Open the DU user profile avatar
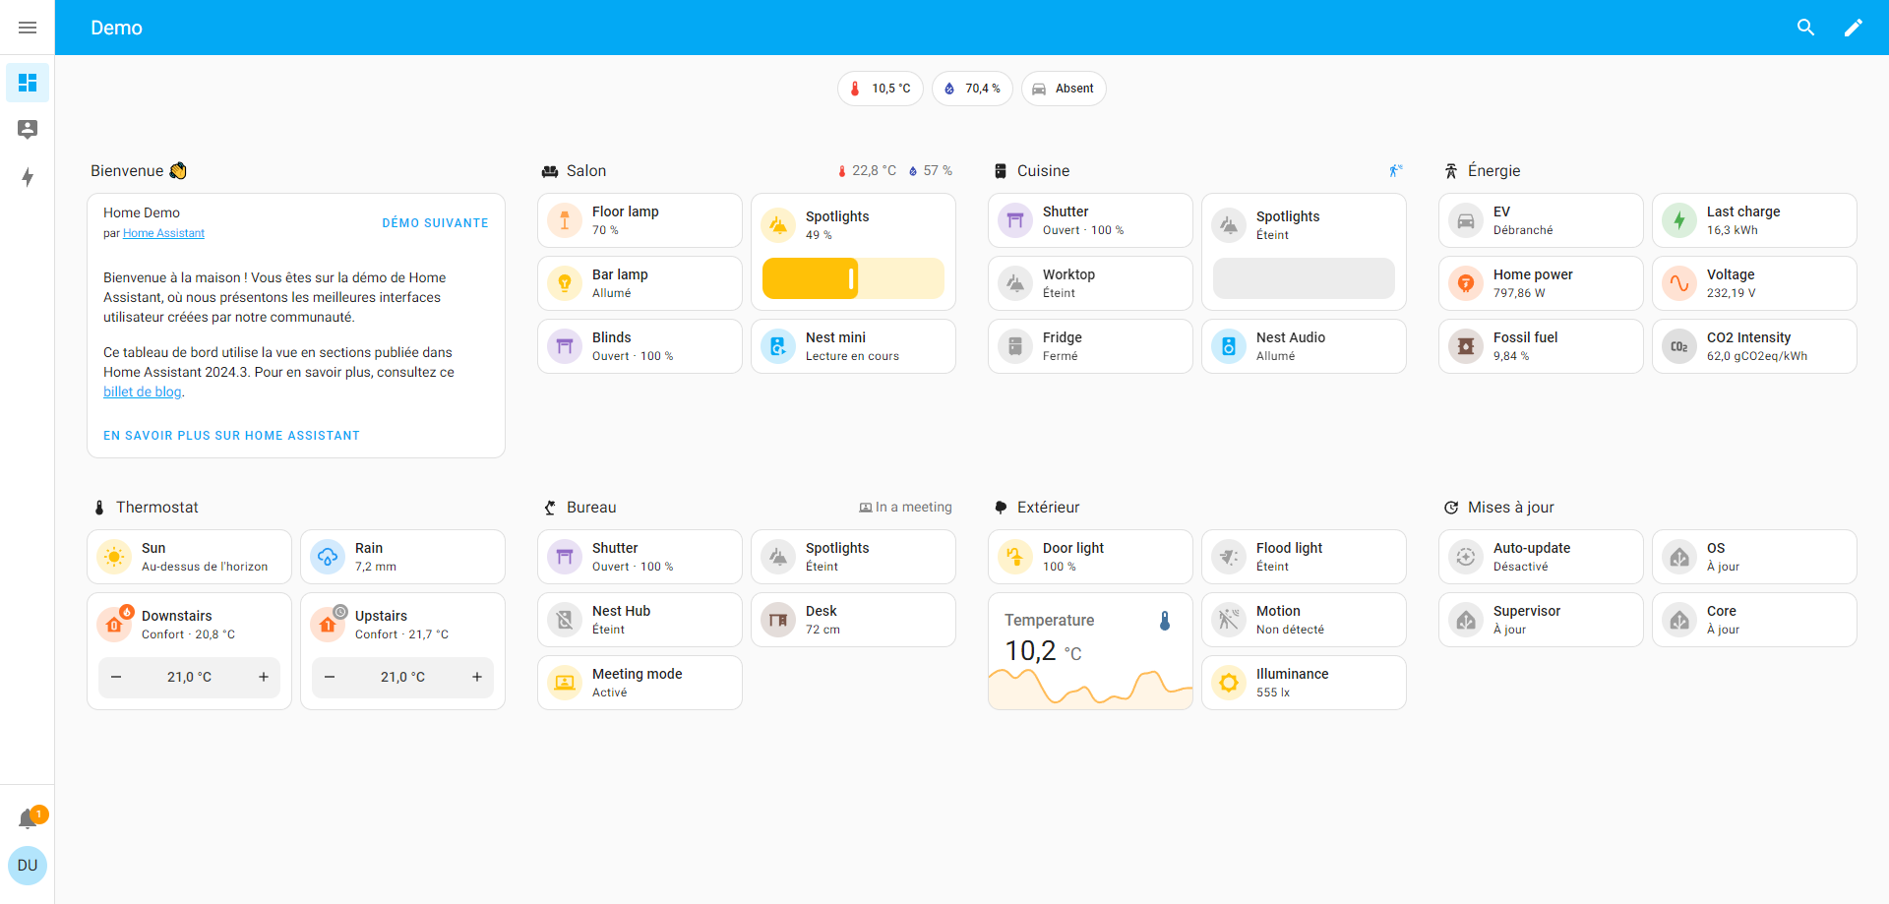Image resolution: width=1889 pixels, height=904 pixels. point(28,866)
